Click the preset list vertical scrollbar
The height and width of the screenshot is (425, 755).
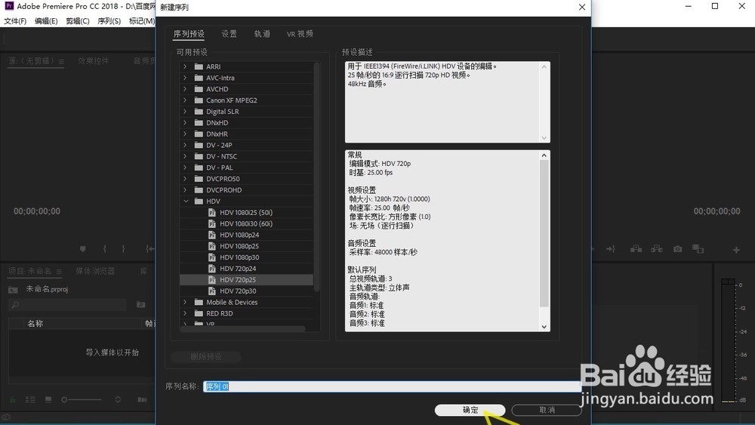[x=316, y=177]
